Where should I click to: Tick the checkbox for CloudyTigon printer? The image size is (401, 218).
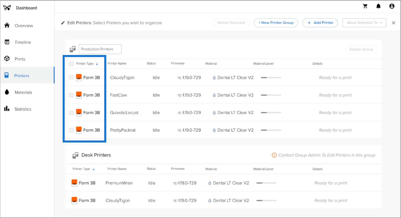[x=71, y=77]
